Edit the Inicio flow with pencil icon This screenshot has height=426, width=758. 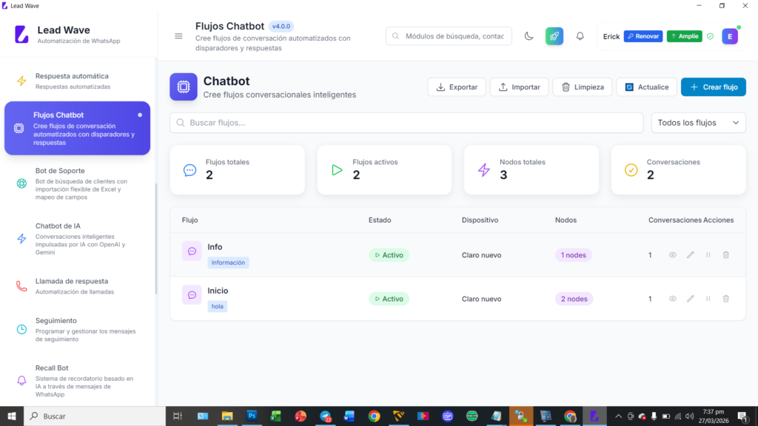[691, 299]
